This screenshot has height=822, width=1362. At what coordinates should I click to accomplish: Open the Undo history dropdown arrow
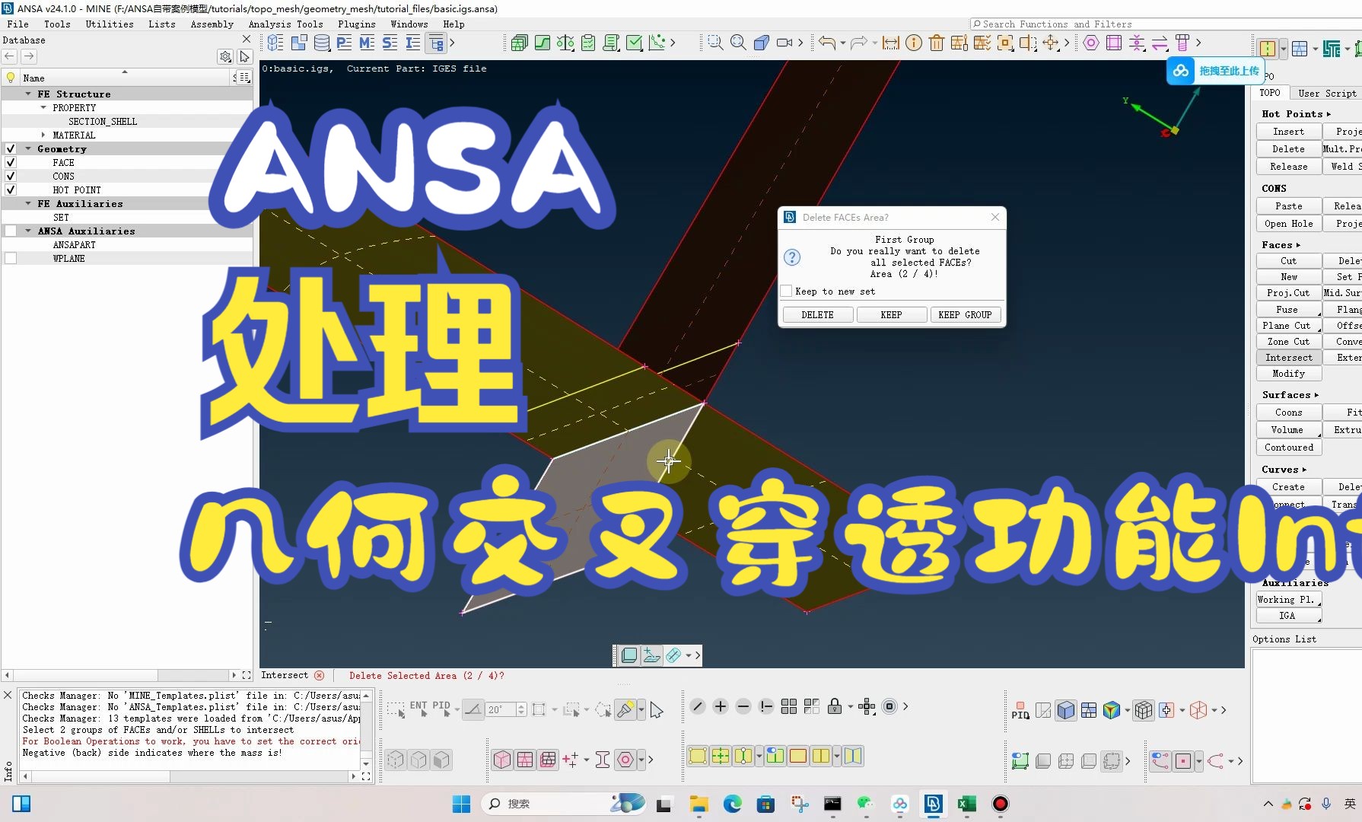843,43
